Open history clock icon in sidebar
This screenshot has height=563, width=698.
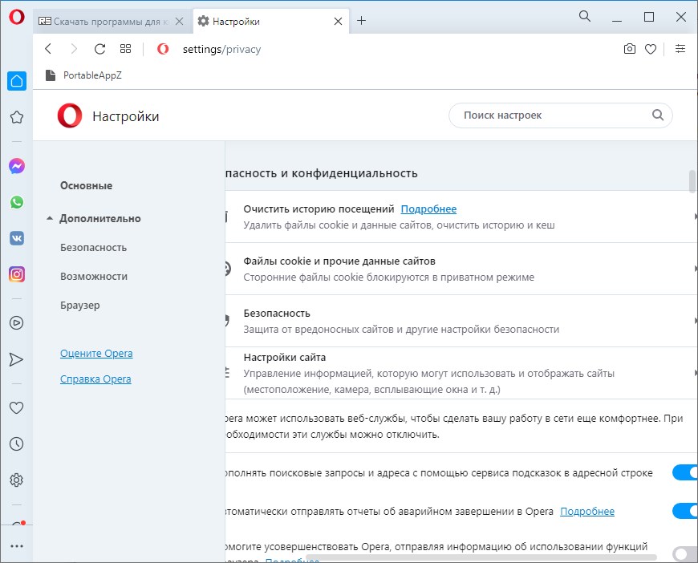[17, 444]
